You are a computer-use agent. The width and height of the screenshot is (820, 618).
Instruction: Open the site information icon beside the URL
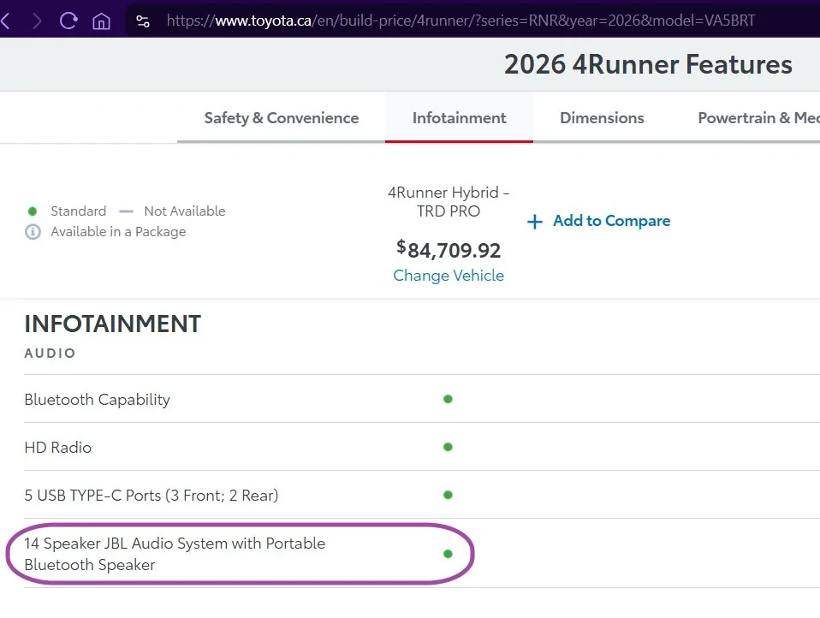[x=143, y=21]
